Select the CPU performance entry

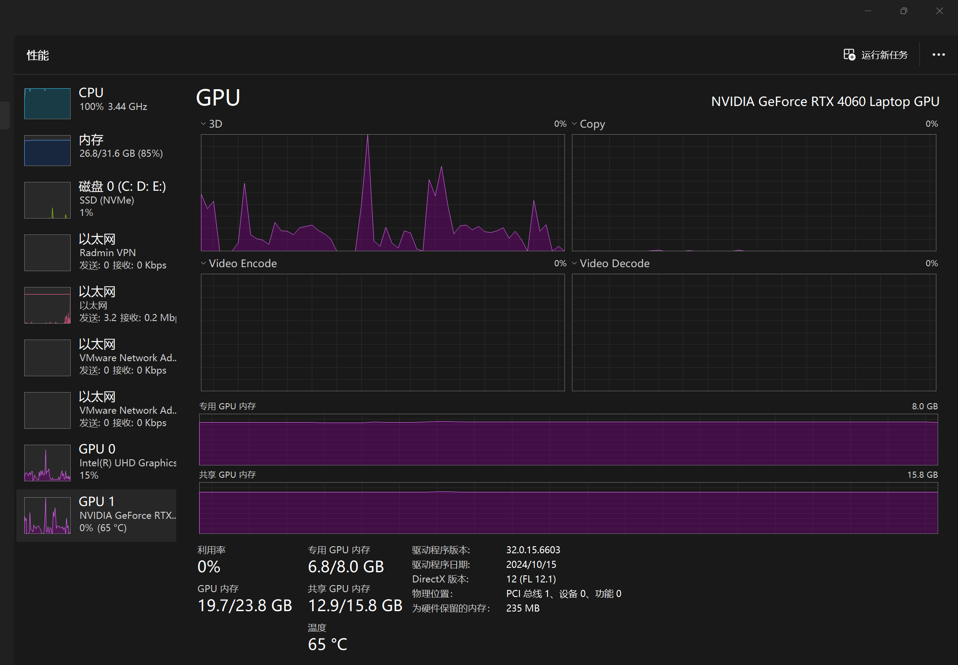(96, 103)
